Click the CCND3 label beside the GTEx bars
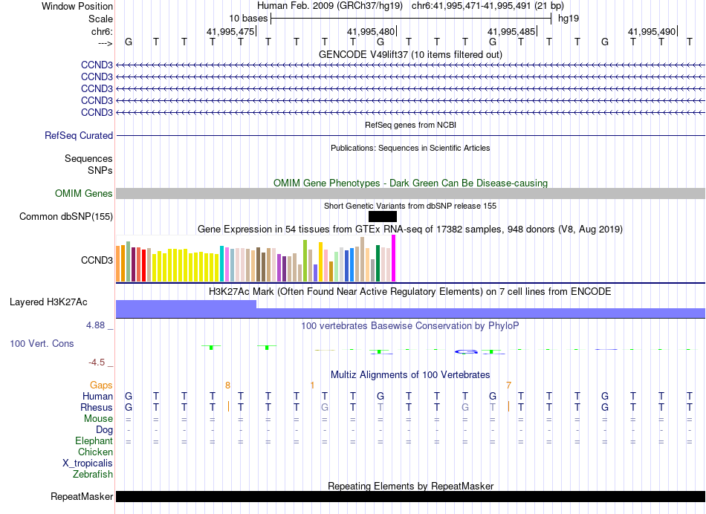706x514 pixels. 97,260
